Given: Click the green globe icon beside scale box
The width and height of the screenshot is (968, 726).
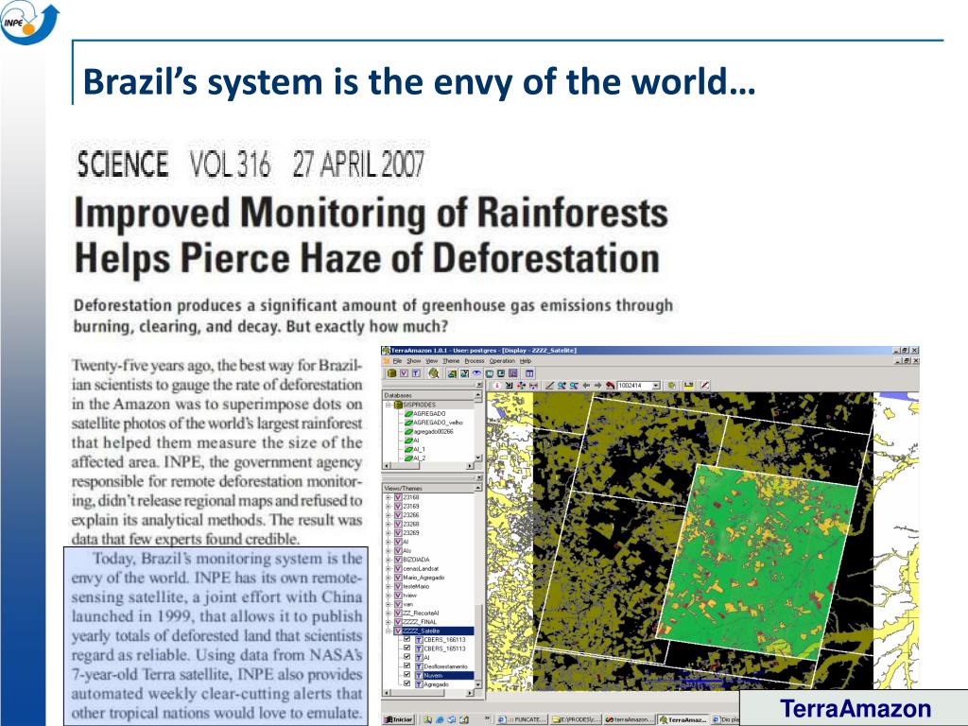Looking at the screenshot, I should (x=672, y=386).
